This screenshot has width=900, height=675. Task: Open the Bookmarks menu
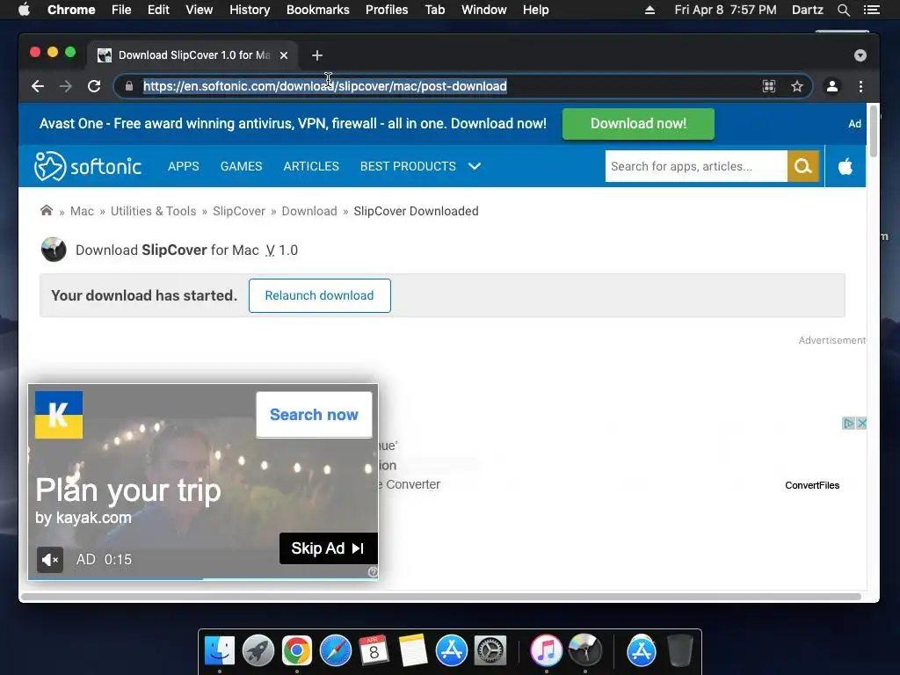(318, 10)
